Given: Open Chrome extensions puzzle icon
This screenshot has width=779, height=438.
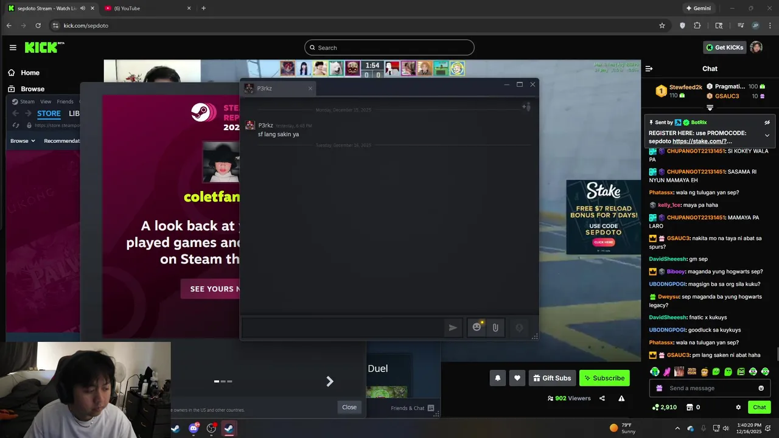Looking at the screenshot, I should pyautogui.click(x=697, y=26).
